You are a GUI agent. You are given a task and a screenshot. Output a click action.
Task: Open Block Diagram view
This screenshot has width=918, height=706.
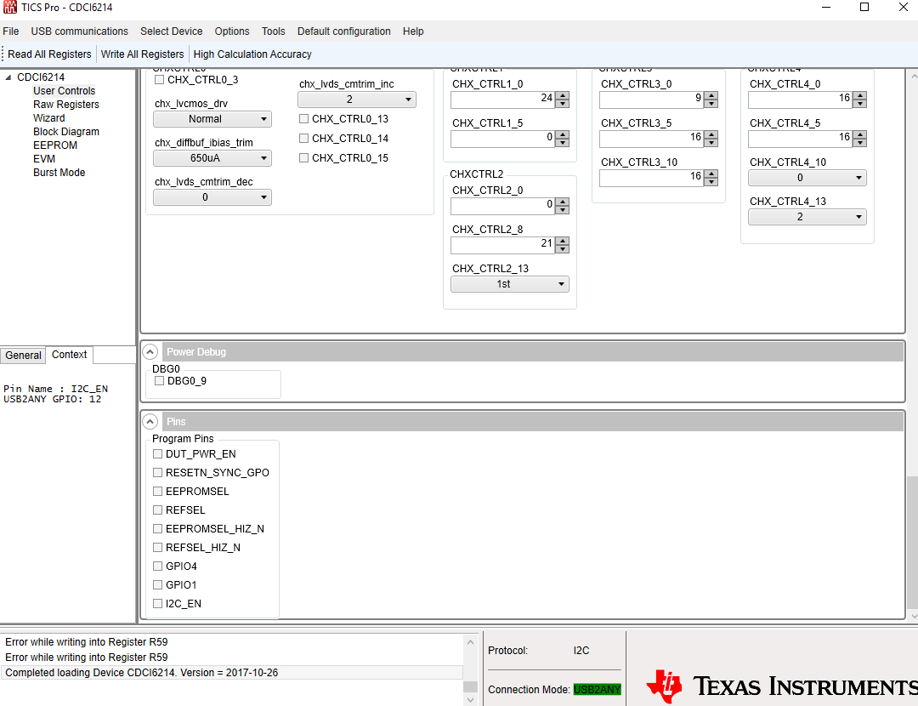coord(66,132)
